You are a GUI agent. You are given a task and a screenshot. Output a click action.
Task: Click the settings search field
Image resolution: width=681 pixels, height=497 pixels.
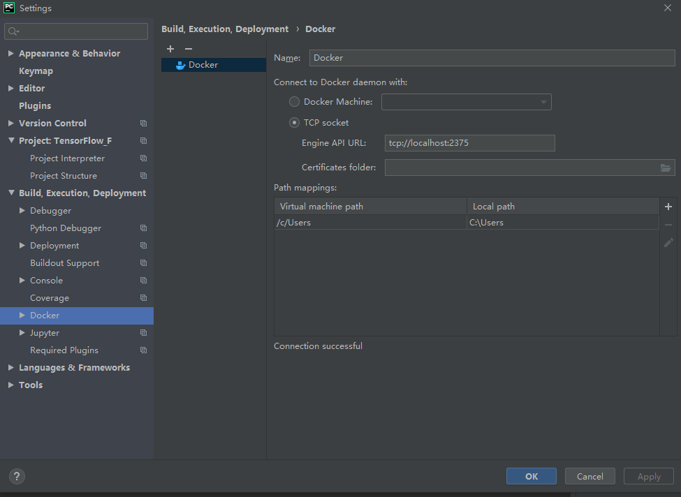[75, 31]
